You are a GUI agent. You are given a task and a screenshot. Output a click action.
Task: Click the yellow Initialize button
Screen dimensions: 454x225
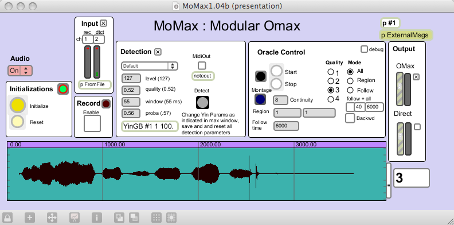pyautogui.click(x=18, y=105)
